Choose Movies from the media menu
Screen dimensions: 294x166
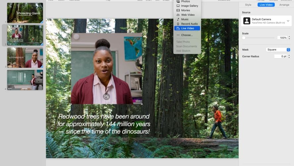coord(187,10)
